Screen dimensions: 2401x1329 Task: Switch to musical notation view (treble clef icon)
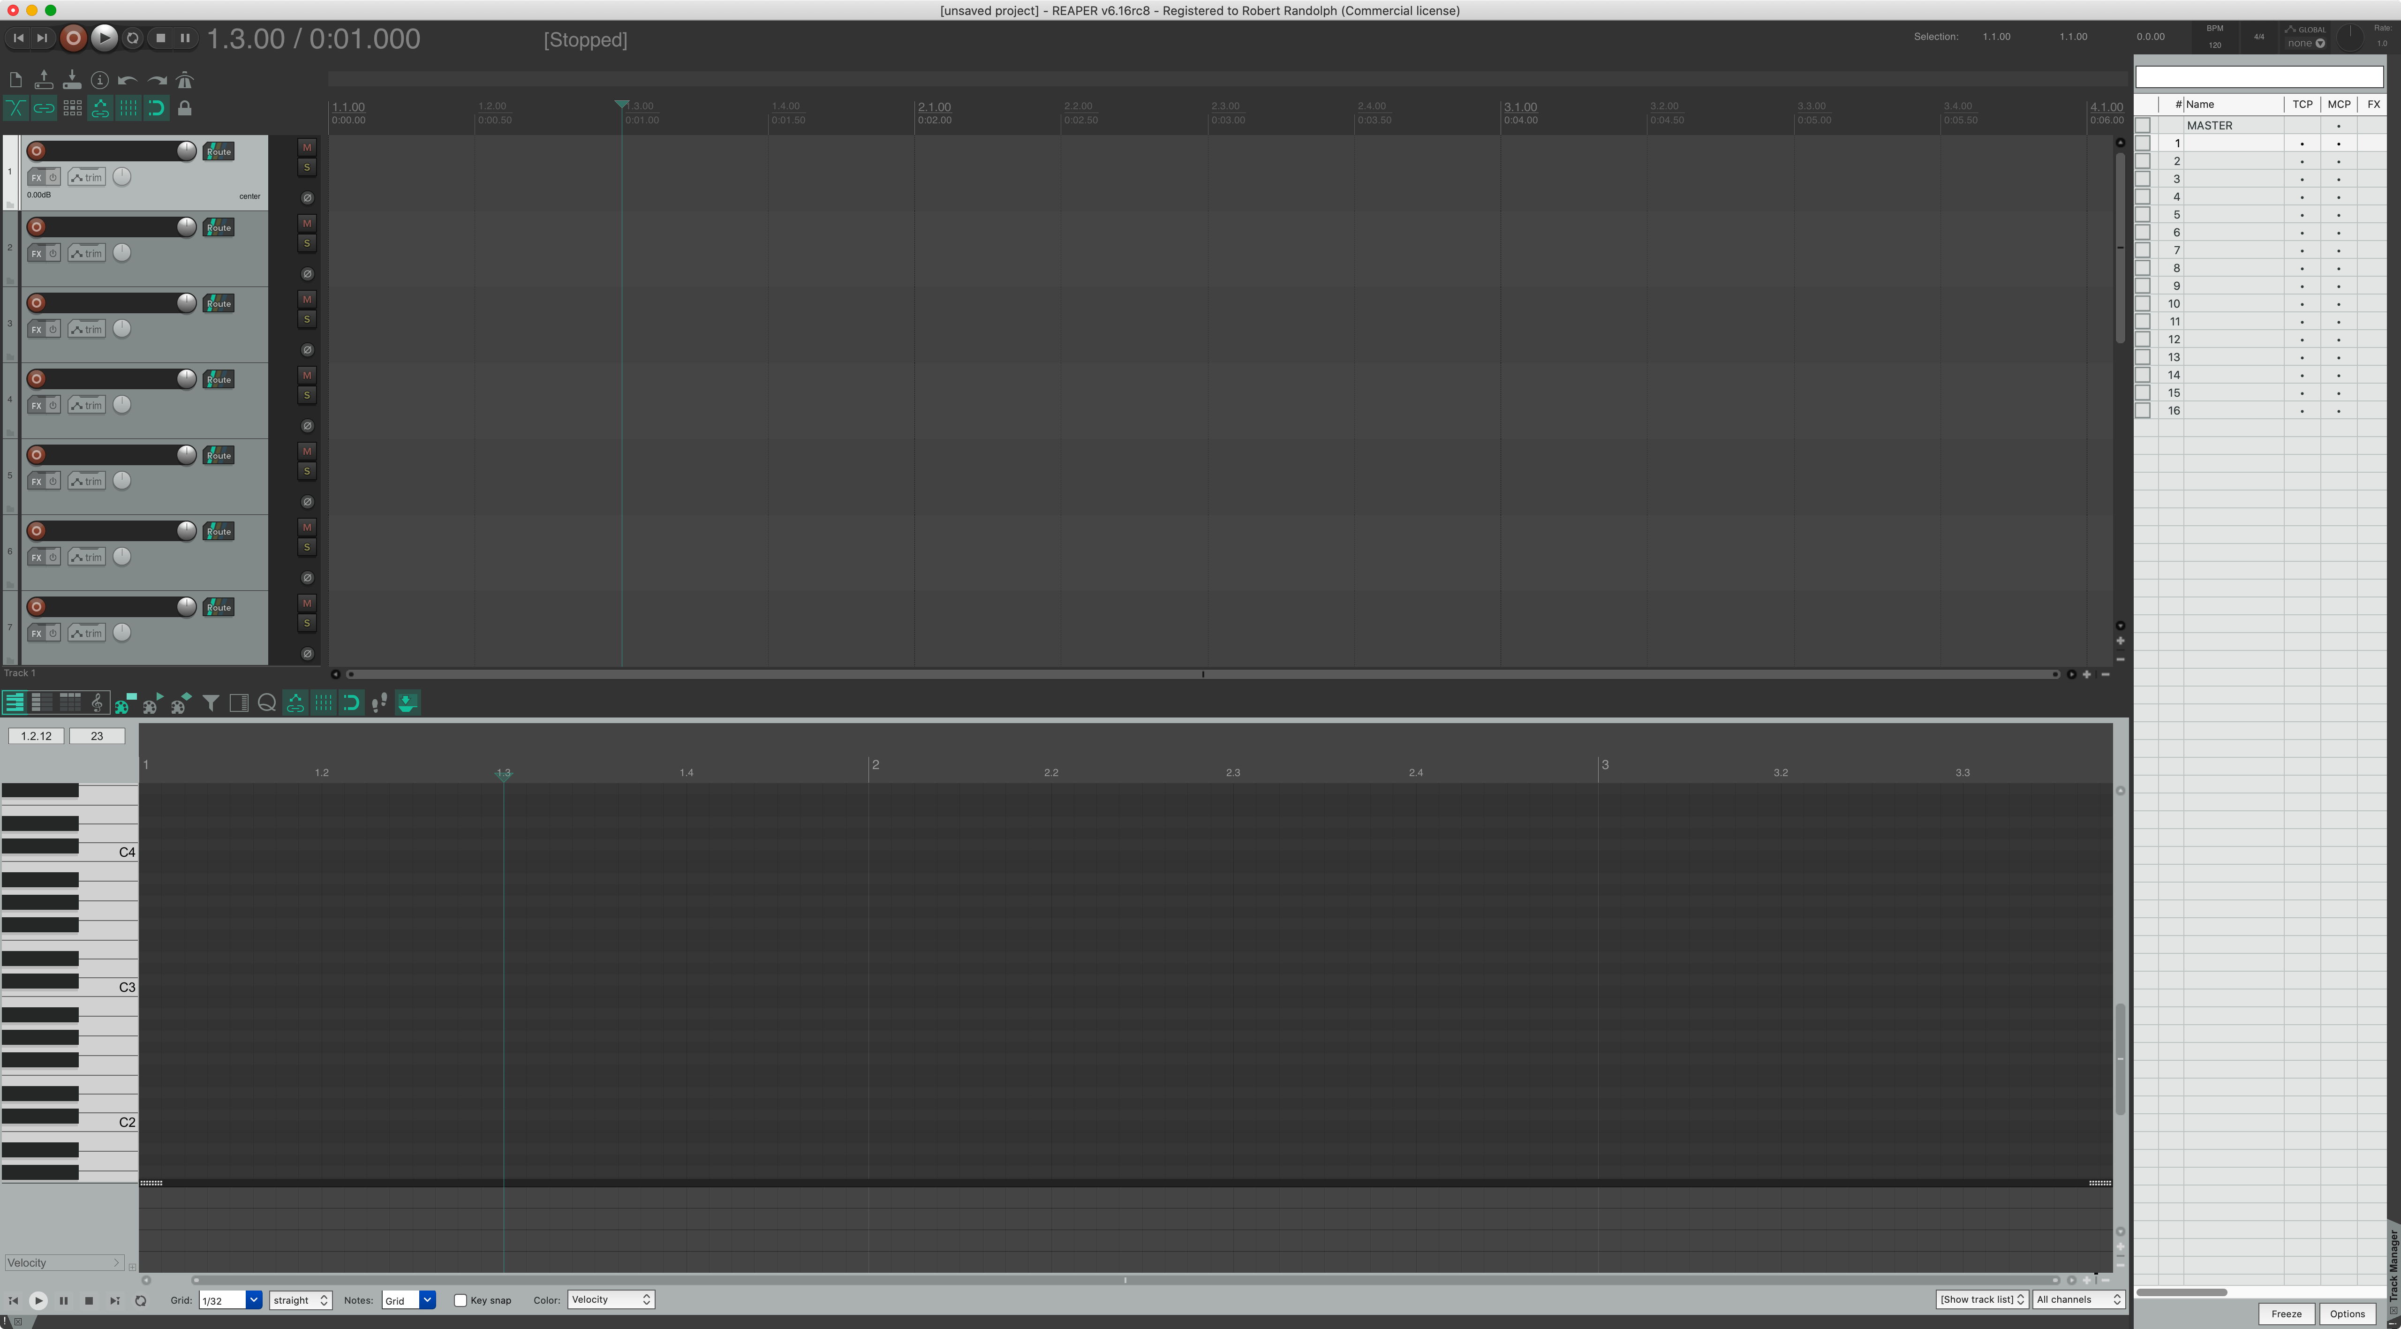tap(97, 702)
